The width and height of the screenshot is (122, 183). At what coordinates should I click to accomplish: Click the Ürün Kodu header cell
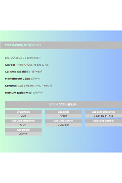23,112
